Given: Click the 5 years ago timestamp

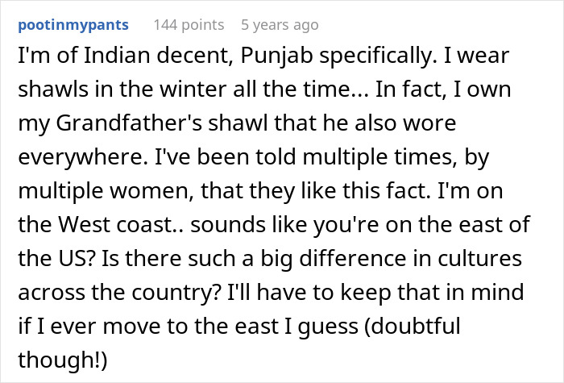Looking at the screenshot, I should (280, 25).
